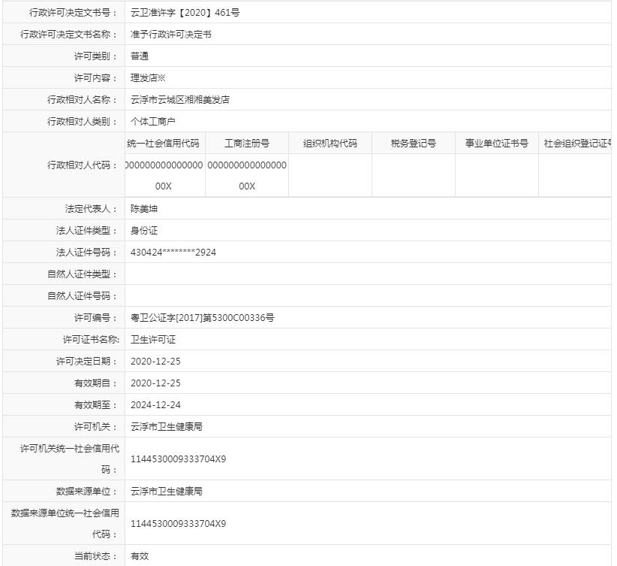Click the 税务登记号 column header
Viewport: 617px width, 566px height.
pos(413,143)
